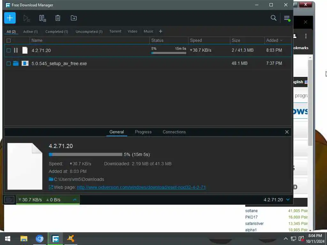Collapse details via 4.2.71.20 chevron at bottom right
Image resolution: width=327 pixels, height=245 pixels.
288,200
